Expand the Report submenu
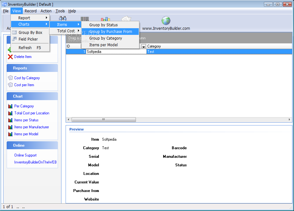The width and height of the screenshot is (294, 211). pos(30,18)
